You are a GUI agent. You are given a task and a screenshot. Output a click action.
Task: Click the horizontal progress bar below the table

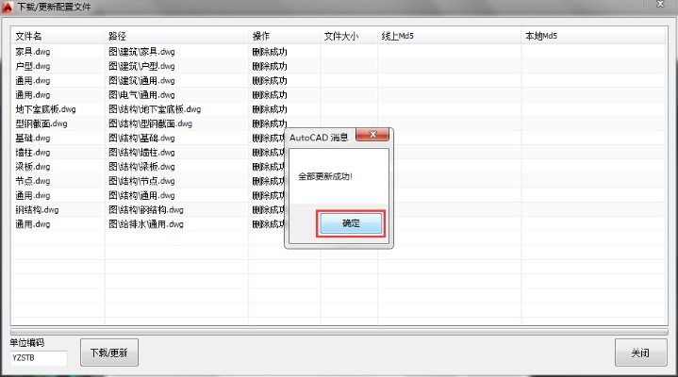pos(339,332)
